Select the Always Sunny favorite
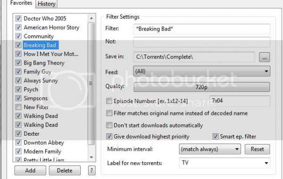Image resolution: width=283 pixels, height=179 pixels. coord(41,81)
